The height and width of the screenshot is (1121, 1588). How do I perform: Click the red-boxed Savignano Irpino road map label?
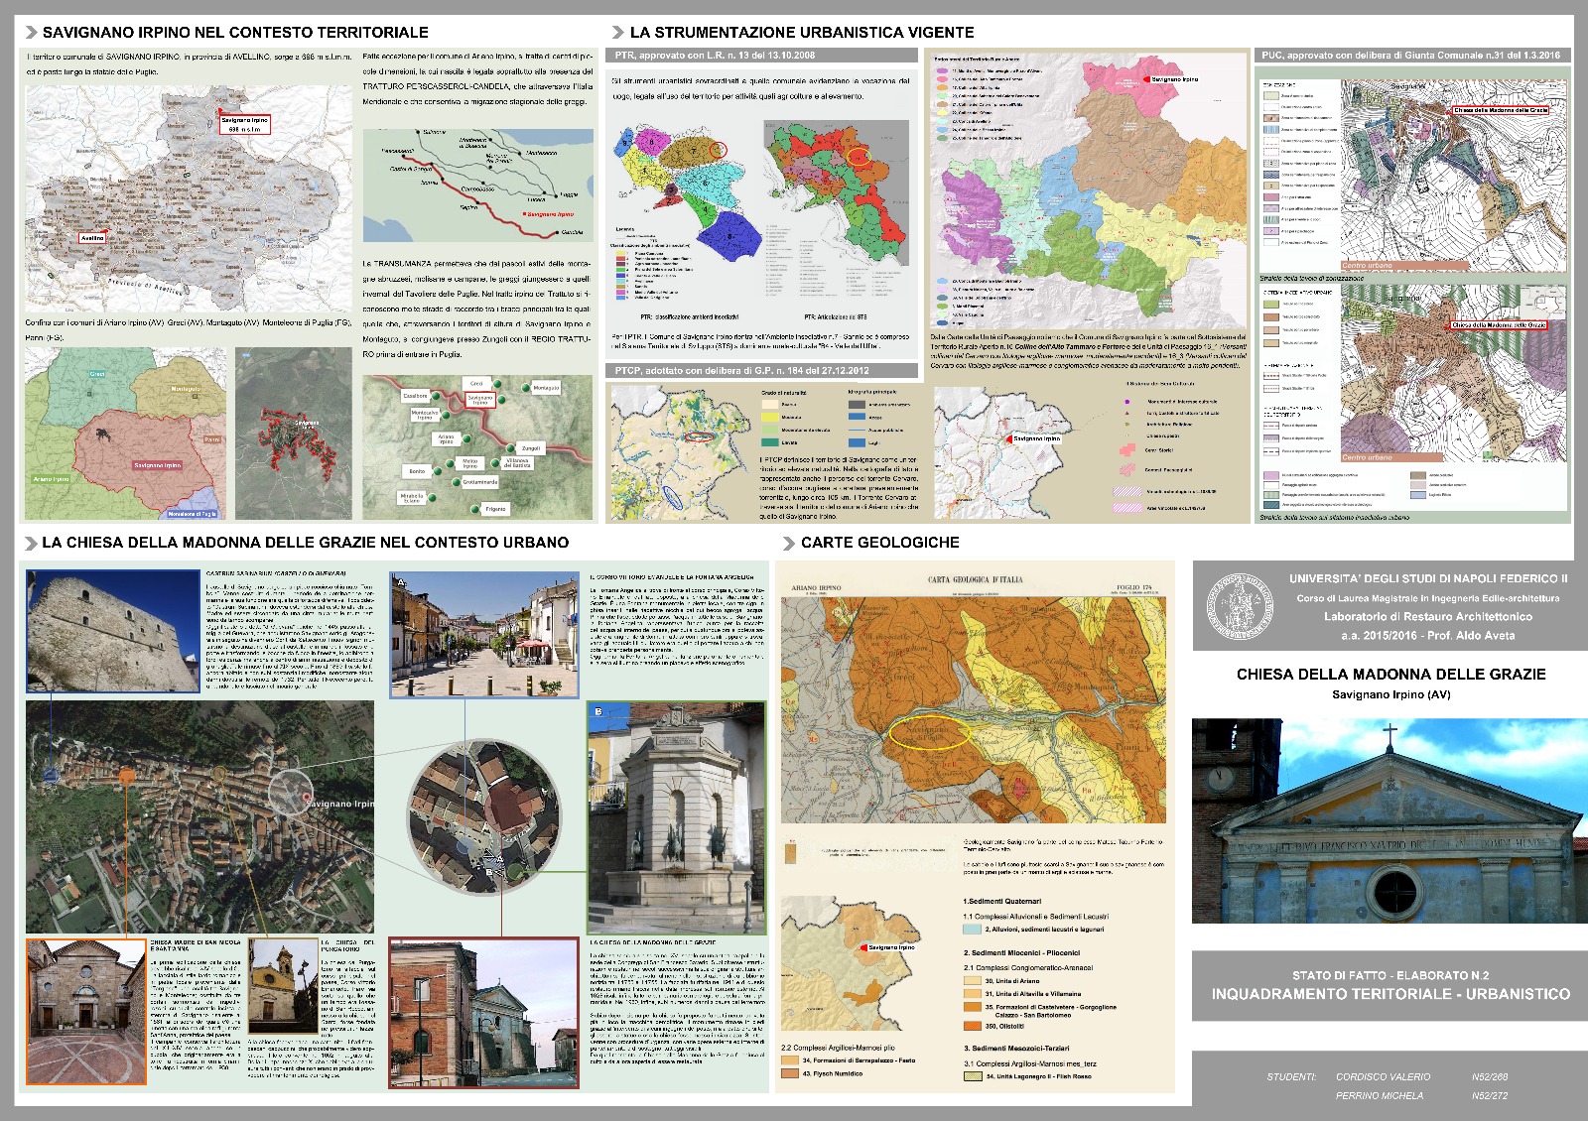tap(480, 400)
